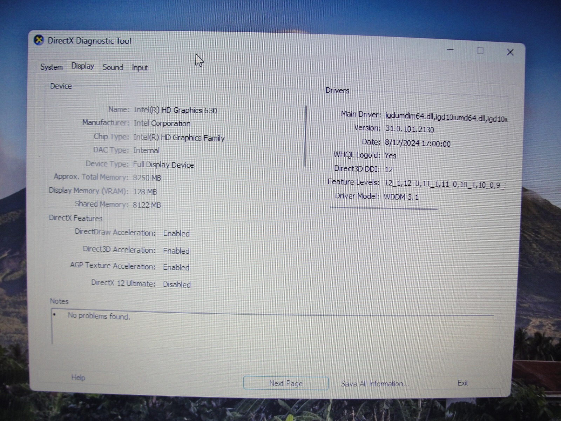Click Direct3D Acceleration 'Enabled' value
Viewport: 561px width, 421px height.
pyautogui.click(x=176, y=251)
